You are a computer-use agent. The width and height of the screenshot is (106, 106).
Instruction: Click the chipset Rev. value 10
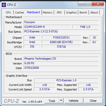coord(94,37)
